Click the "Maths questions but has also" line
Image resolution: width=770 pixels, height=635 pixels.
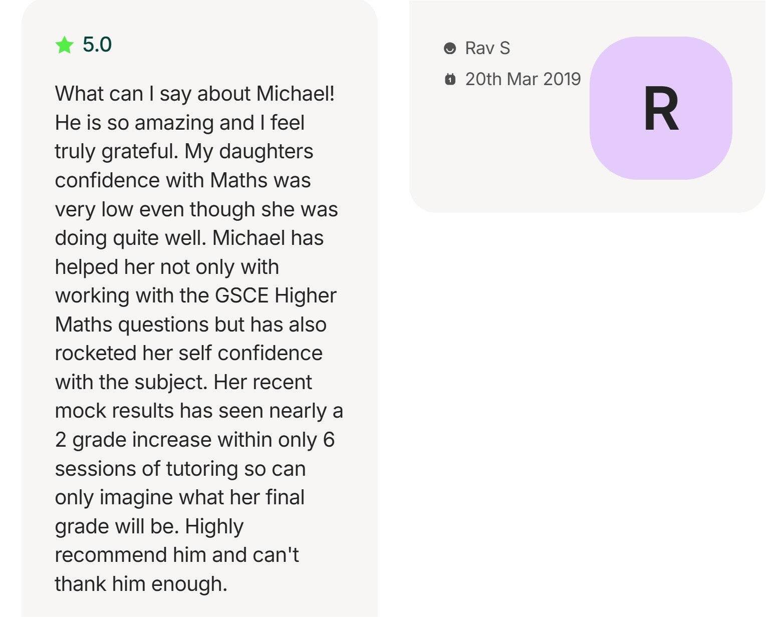(x=190, y=325)
